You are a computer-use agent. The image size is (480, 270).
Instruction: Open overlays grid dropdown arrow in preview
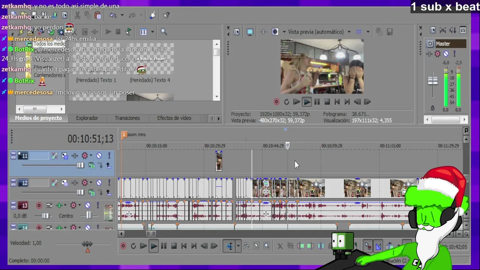368,32
